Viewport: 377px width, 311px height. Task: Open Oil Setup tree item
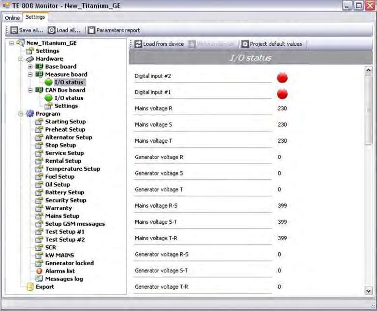58,185
